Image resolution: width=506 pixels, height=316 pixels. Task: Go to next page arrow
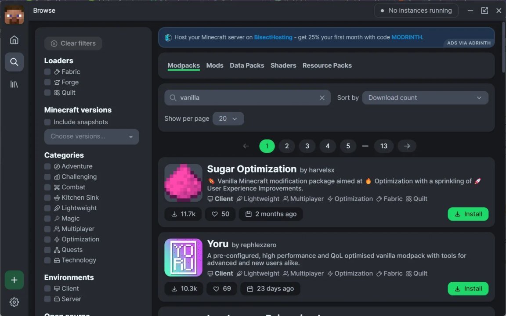(407, 146)
